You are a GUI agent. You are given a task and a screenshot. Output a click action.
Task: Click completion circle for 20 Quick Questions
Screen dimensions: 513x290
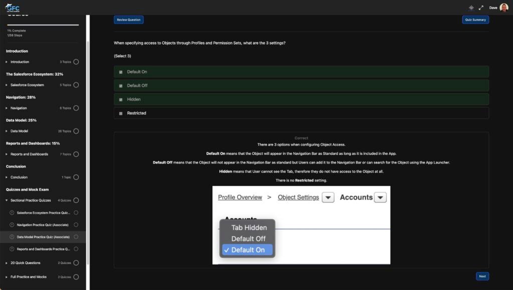76,263
